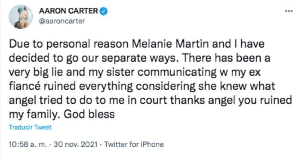Viewport: 301px width, 157px height.
Task: Open the @aaroncarter handle link
Action: click(61, 21)
